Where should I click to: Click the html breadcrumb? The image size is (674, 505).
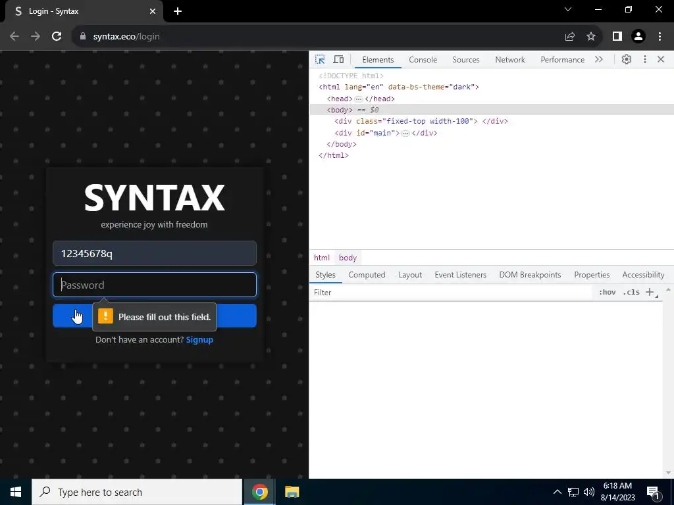pos(321,258)
